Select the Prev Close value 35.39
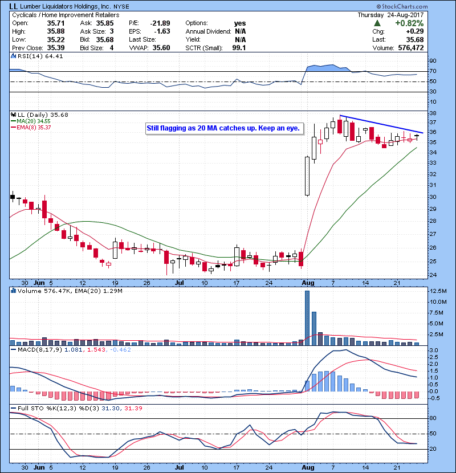 pos(55,48)
